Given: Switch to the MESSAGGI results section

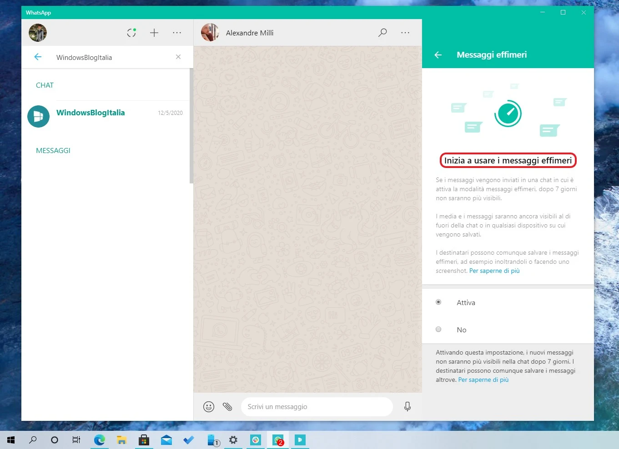Looking at the screenshot, I should pyautogui.click(x=53, y=150).
